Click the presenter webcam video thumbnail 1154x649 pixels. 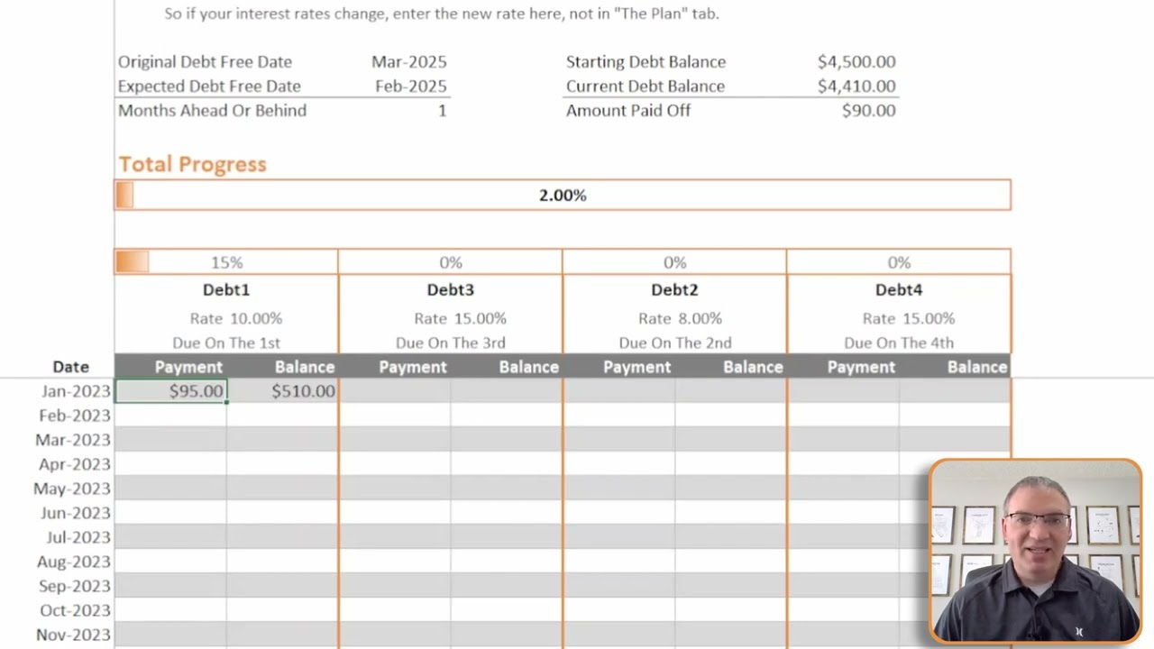pos(1035,551)
